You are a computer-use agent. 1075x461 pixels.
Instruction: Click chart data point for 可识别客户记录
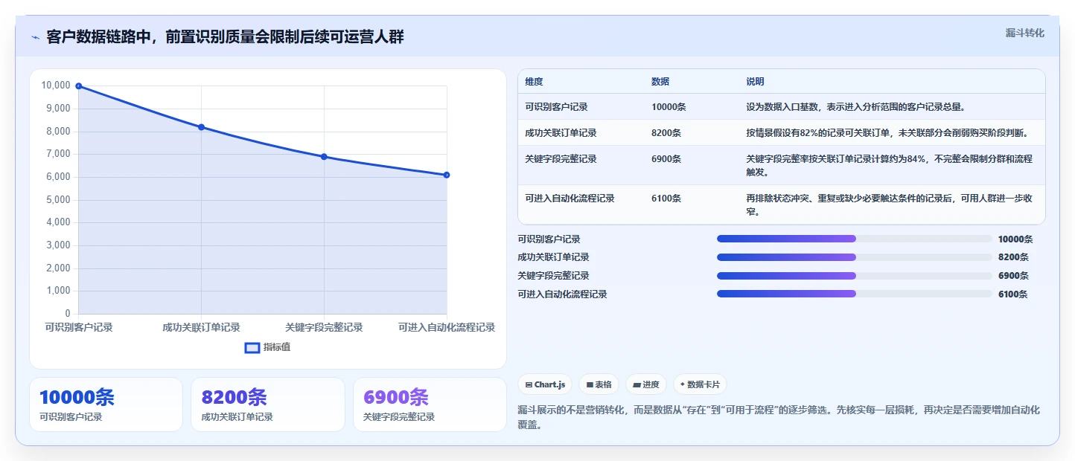[x=79, y=86]
